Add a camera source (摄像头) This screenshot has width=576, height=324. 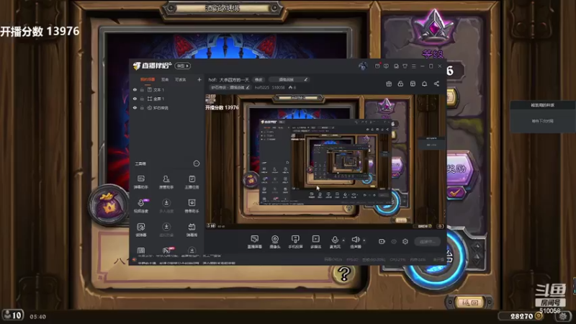pyautogui.click(x=275, y=242)
